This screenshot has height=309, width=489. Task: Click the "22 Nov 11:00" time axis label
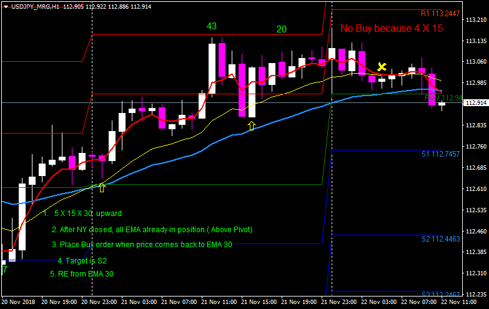[x=458, y=302]
